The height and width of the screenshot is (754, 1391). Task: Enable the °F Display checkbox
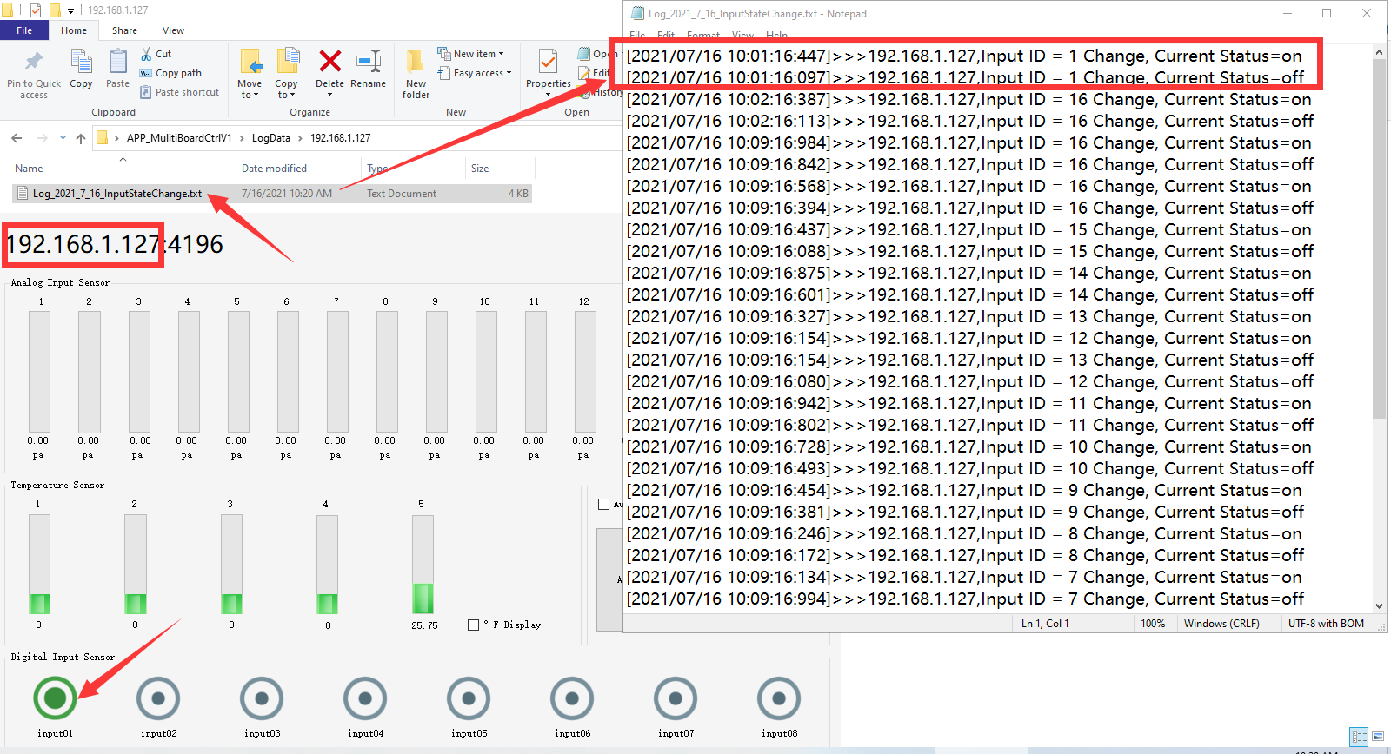(x=473, y=625)
